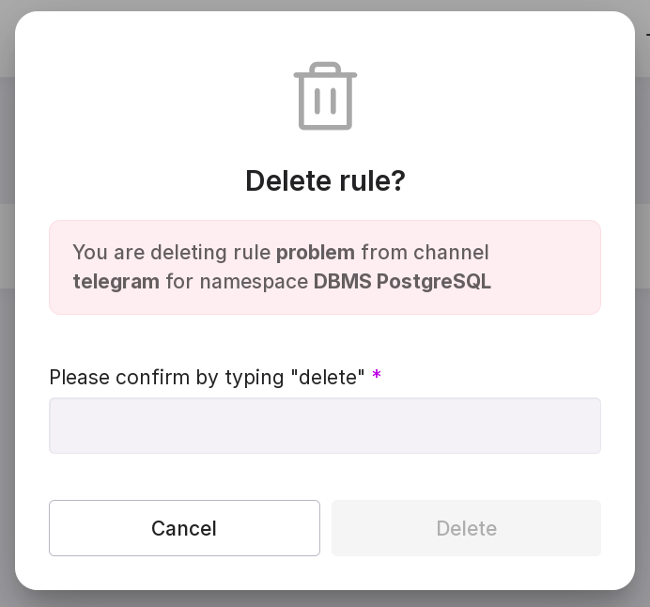Click the bold rule name "problem"
The height and width of the screenshot is (607, 650).
click(x=316, y=253)
